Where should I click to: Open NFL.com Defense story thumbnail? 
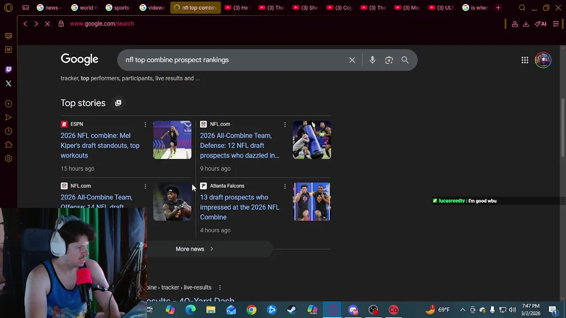312,140
